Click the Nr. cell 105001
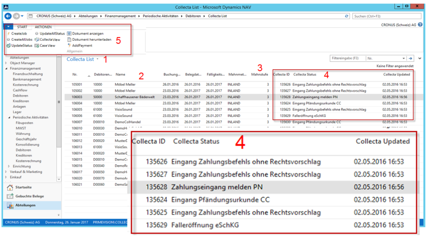Image resolution: width=436 pixels, height=239 pixels. coord(77,84)
